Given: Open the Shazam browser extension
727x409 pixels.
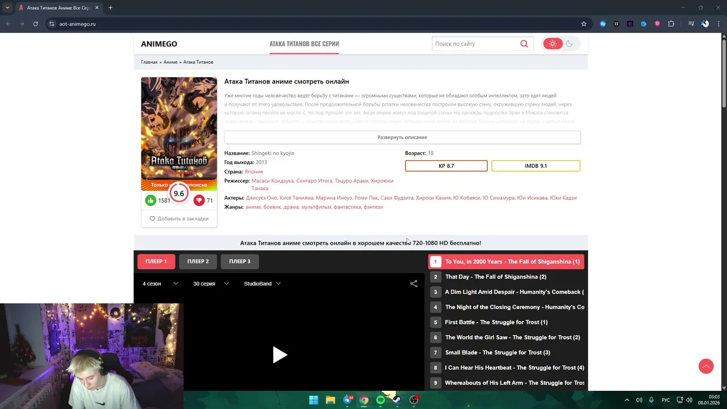Looking at the screenshot, I should 603,24.
